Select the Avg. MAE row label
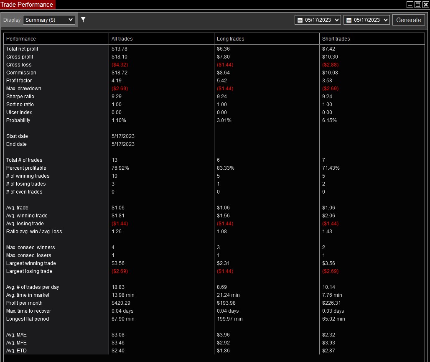 tap(16, 335)
